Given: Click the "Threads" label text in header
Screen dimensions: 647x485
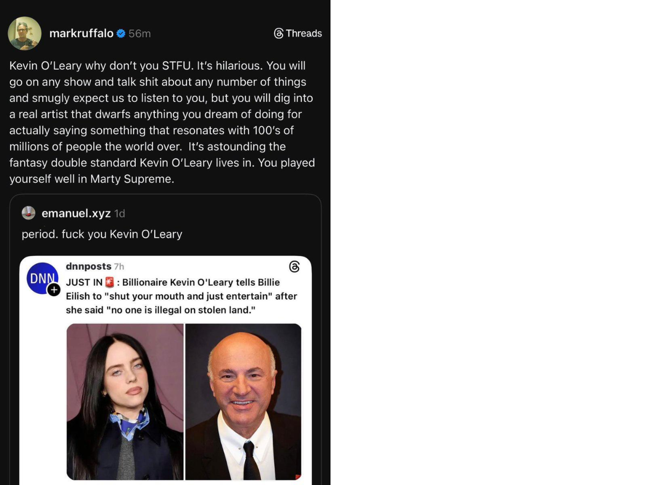Looking at the screenshot, I should coord(304,33).
